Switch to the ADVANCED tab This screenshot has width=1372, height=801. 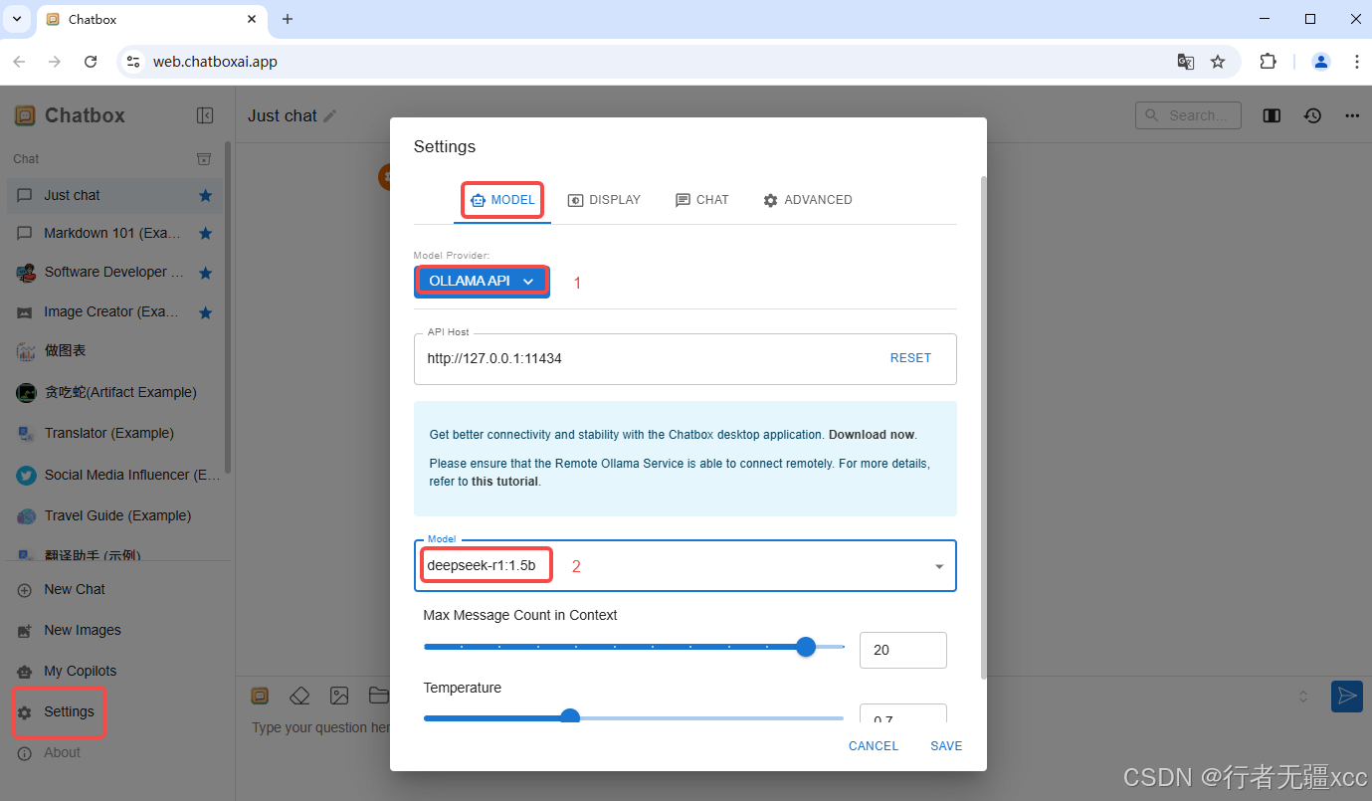(807, 200)
